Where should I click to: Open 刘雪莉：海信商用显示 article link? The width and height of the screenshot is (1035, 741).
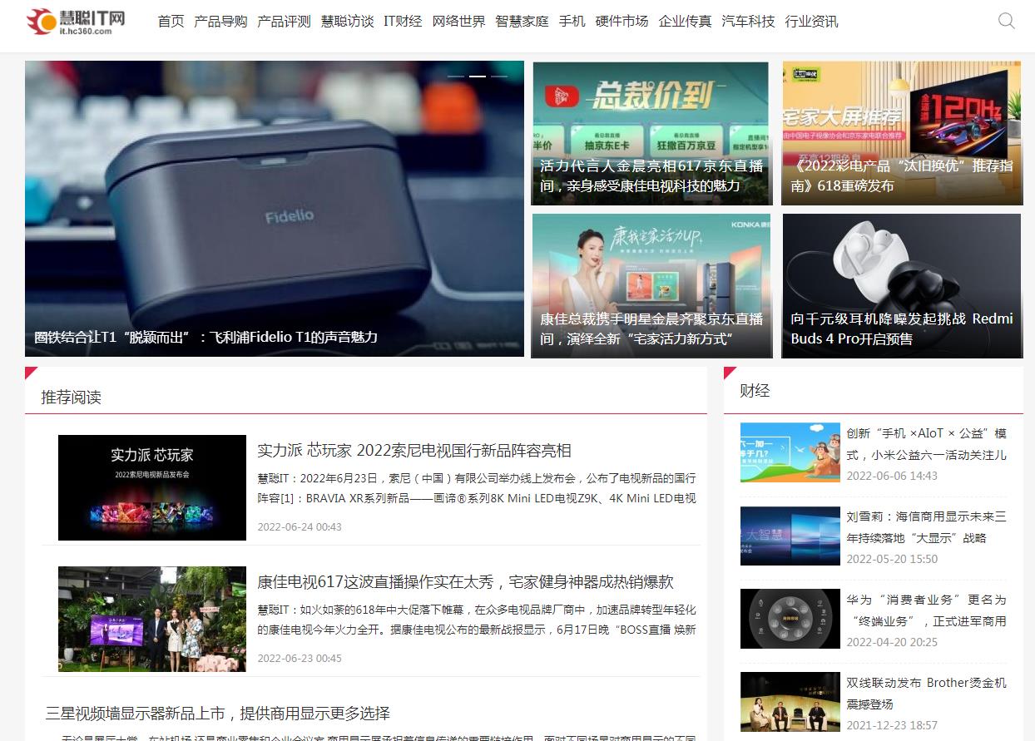(x=927, y=527)
